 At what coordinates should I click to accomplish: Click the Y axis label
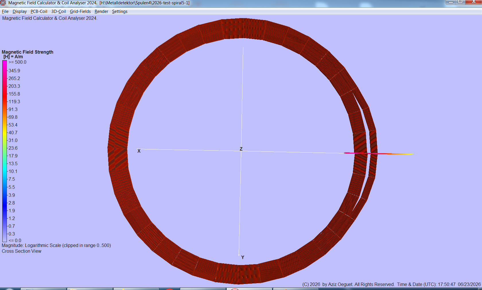coord(243,257)
